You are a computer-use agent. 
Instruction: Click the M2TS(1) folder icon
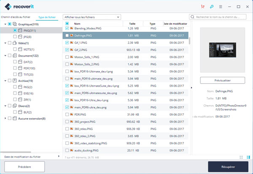coord(20,49)
